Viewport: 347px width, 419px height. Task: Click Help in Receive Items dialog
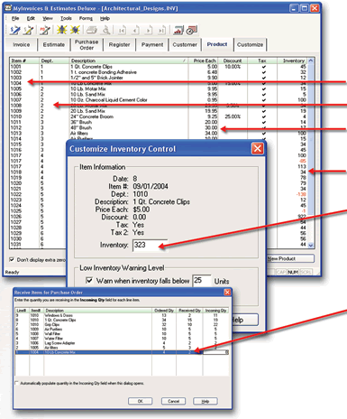[x=205, y=401]
